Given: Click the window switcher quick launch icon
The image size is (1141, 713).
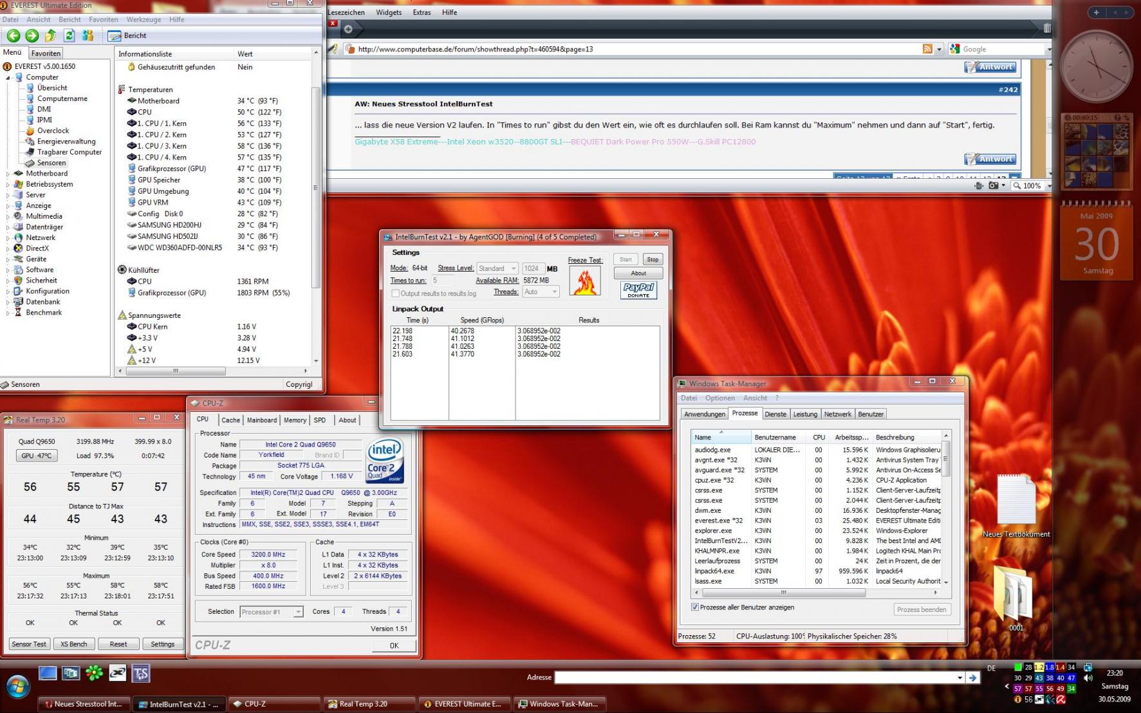Looking at the screenshot, I should coord(71,674).
